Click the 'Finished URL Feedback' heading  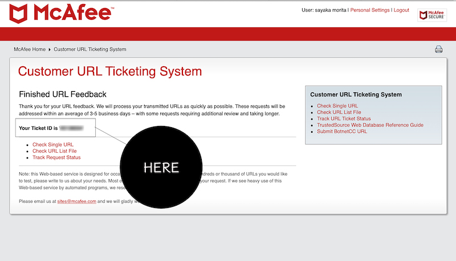point(63,94)
